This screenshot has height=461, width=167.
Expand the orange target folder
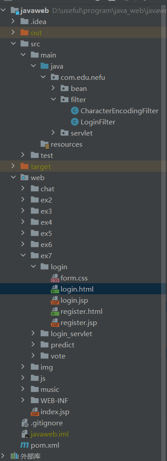point(13,166)
